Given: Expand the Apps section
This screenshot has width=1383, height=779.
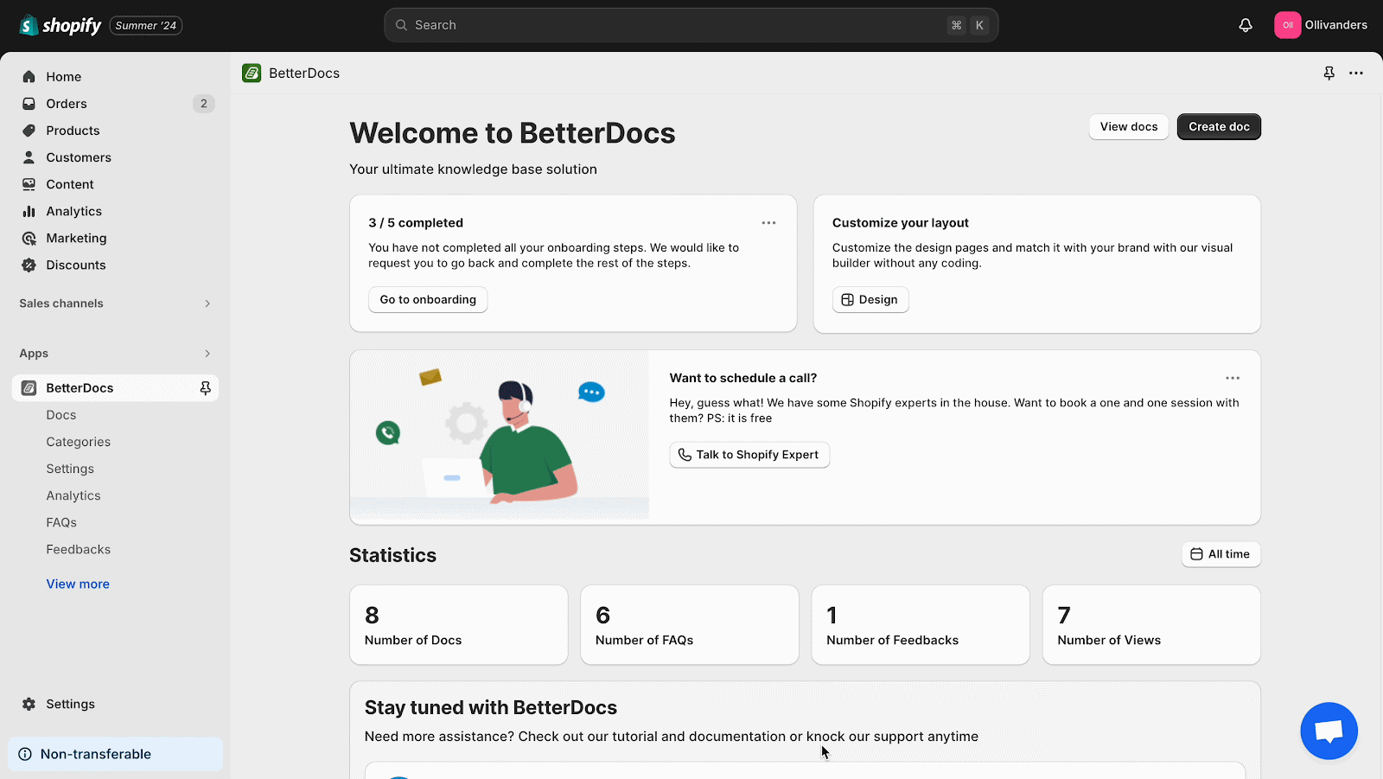Looking at the screenshot, I should pos(207,354).
